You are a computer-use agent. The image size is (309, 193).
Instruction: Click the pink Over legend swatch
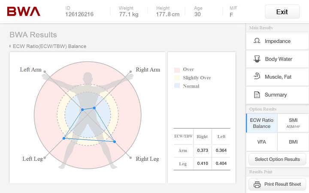176,70
